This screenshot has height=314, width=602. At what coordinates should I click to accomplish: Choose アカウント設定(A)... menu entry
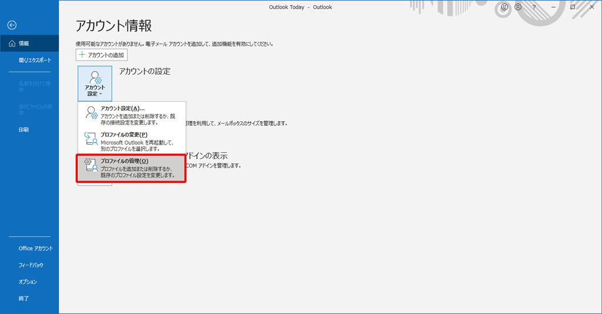[x=132, y=115]
